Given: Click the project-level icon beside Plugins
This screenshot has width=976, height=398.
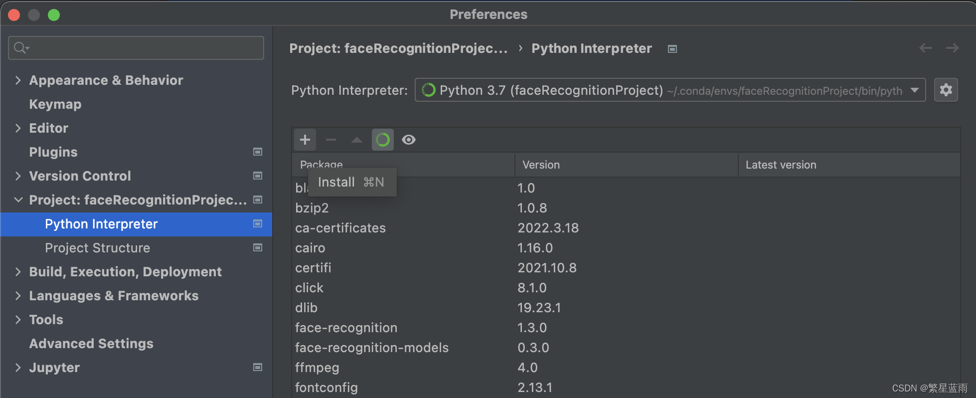Looking at the screenshot, I should (x=258, y=152).
